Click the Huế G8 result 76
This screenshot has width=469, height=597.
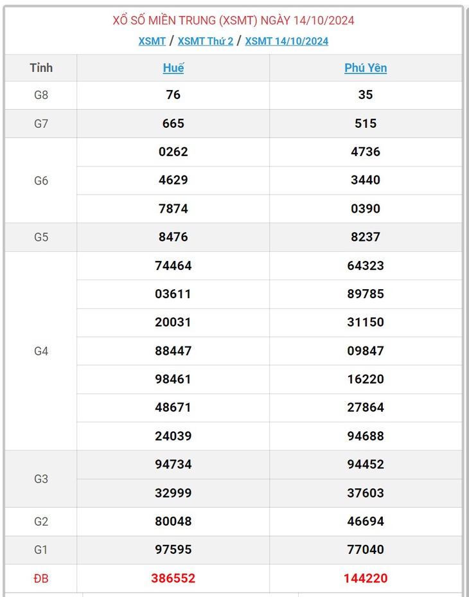(x=173, y=95)
